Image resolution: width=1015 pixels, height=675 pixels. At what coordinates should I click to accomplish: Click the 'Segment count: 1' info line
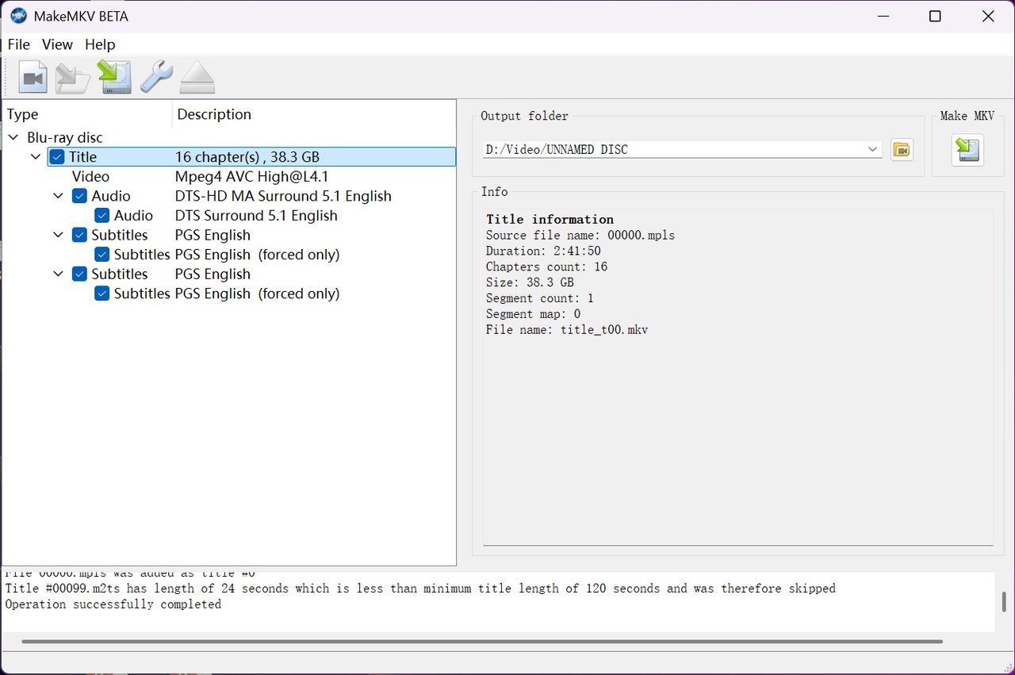(540, 298)
